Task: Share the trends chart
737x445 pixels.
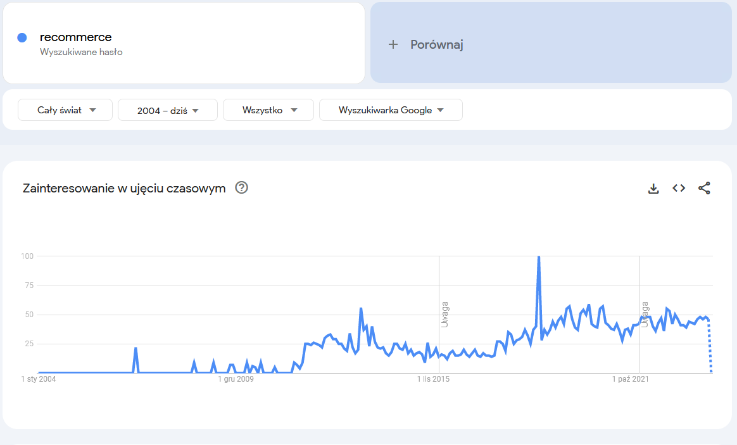Action: click(x=704, y=188)
